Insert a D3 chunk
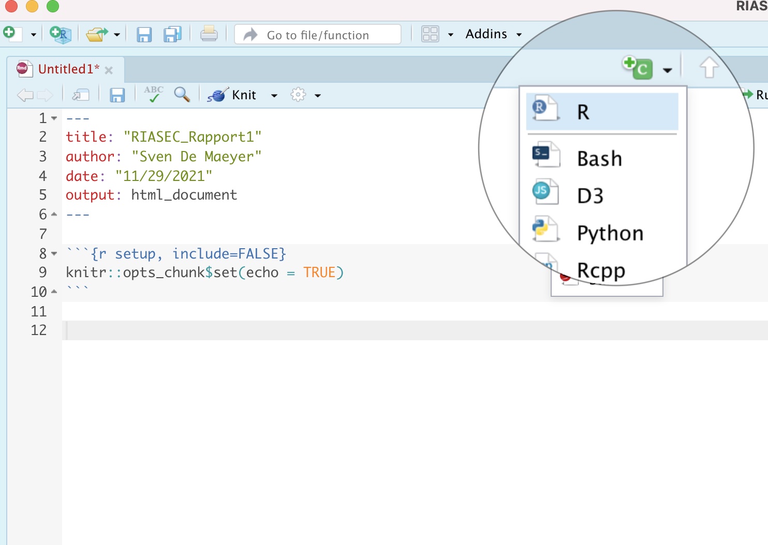Screen dimensions: 768x545 click(602, 195)
